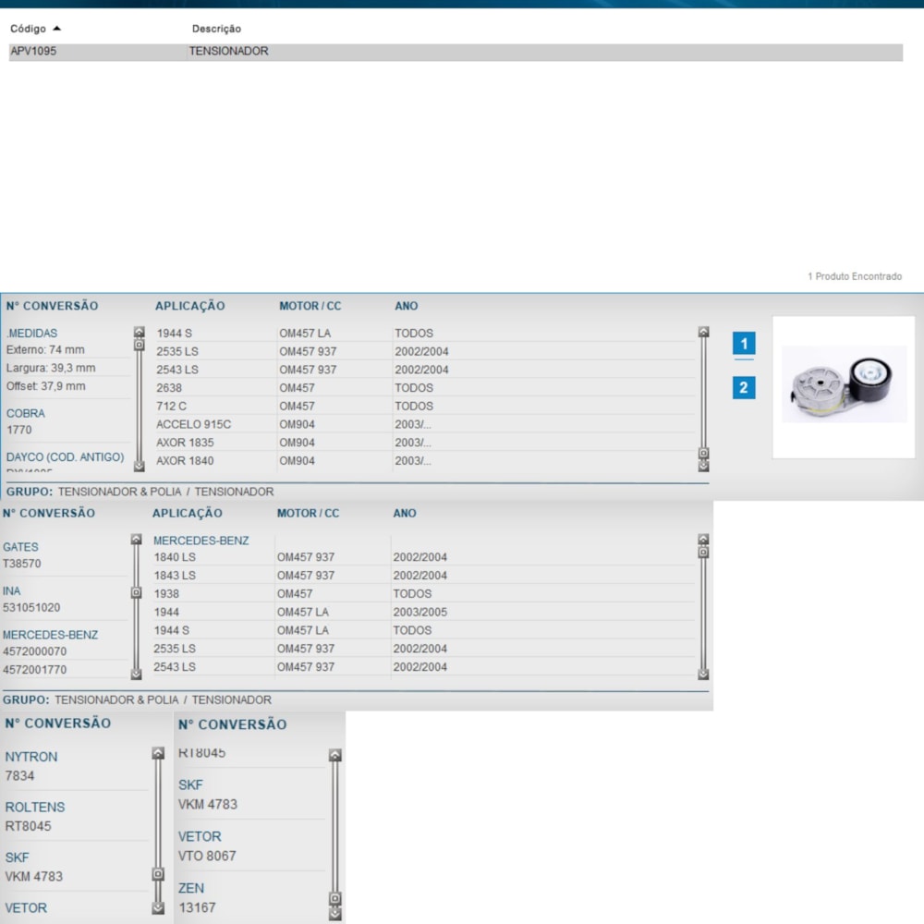Screen dimensions: 924x924
Task: Click the scrollbar thumb next to ZEN in the last list
Action: click(x=334, y=899)
